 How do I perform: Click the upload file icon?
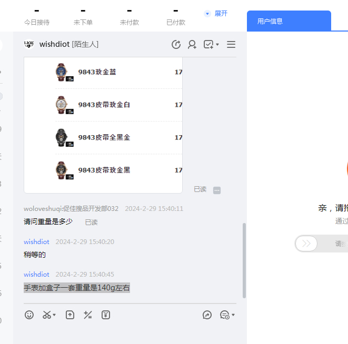70,315
